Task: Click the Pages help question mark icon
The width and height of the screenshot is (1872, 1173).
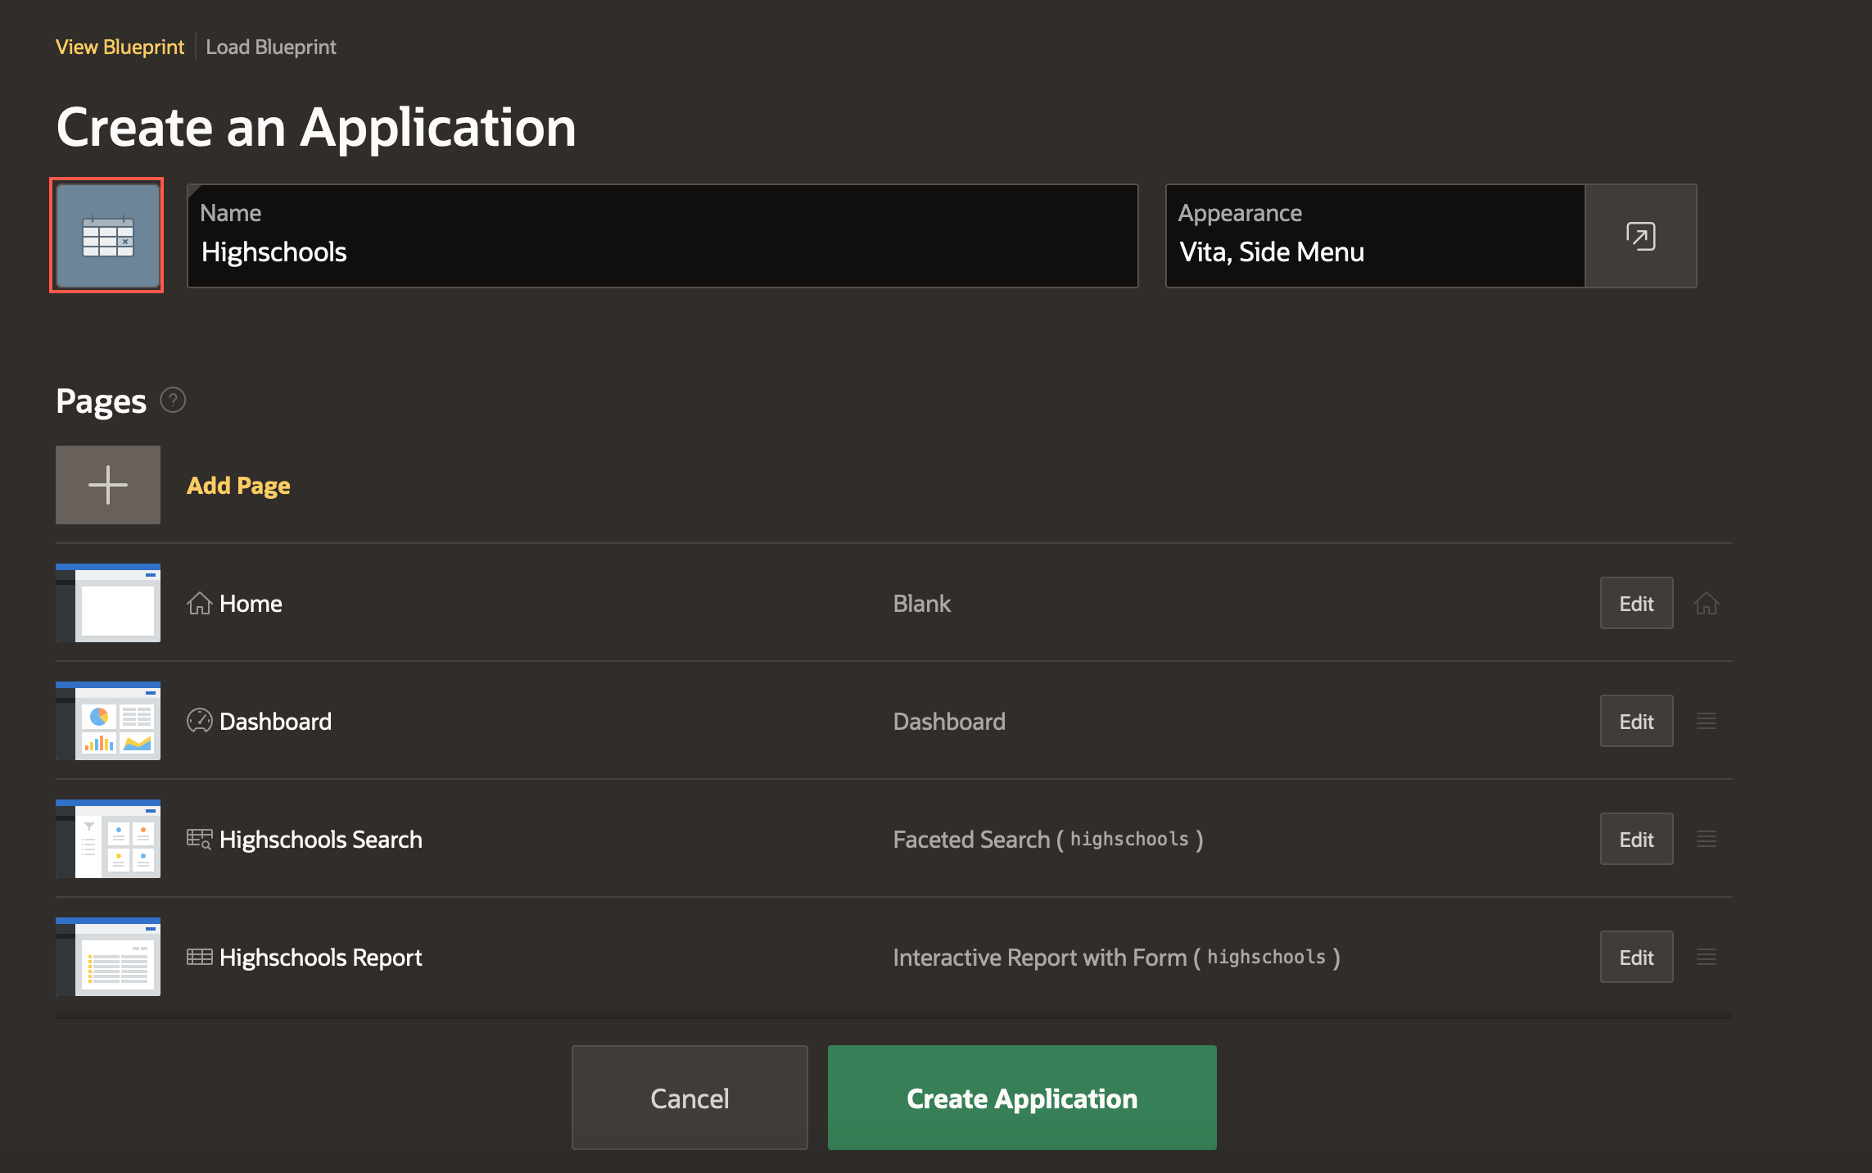Action: click(173, 401)
